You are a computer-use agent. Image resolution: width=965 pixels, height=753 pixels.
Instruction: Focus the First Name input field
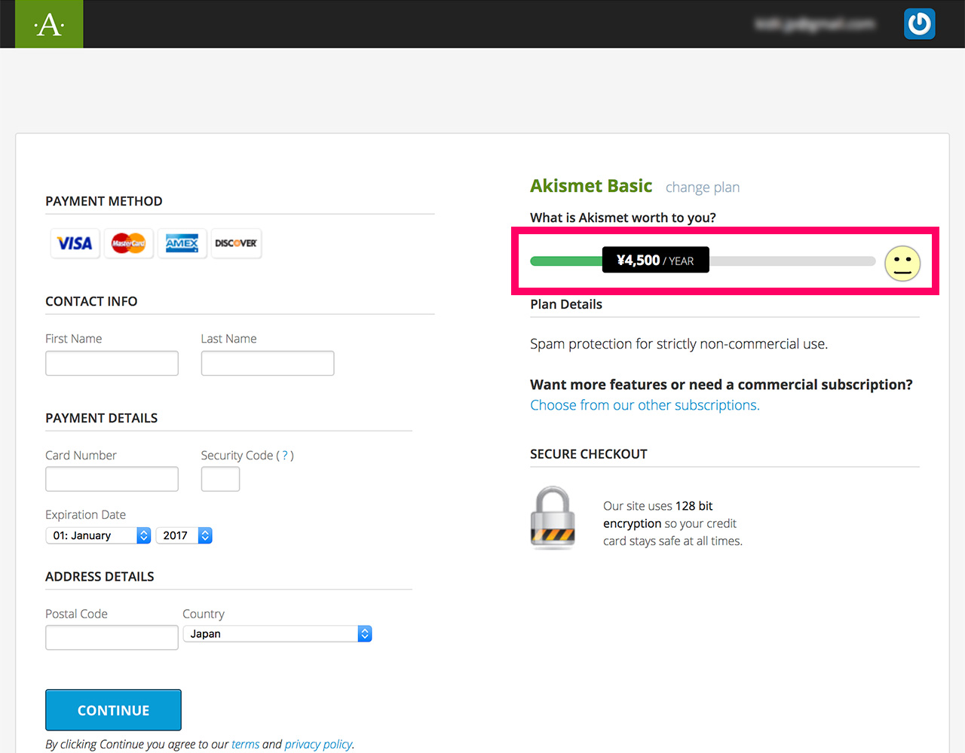pos(112,363)
